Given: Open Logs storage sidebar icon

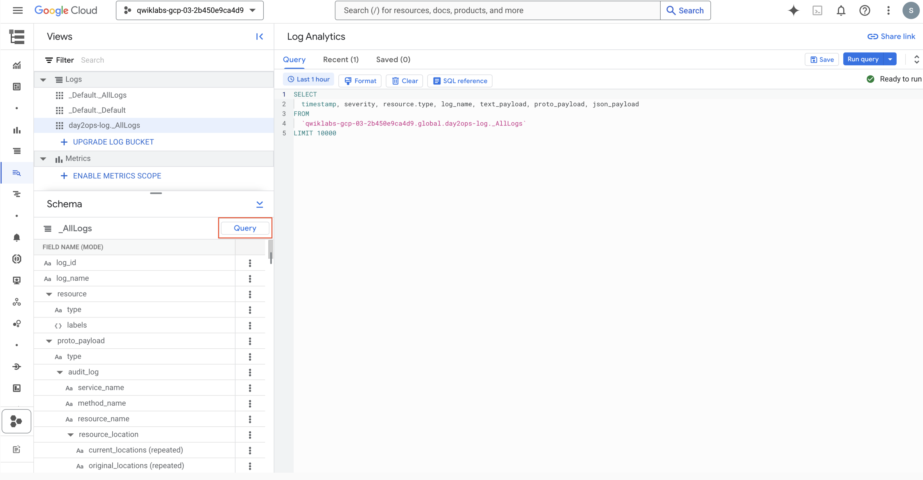Looking at the screenshot, I should click(17, 388).
